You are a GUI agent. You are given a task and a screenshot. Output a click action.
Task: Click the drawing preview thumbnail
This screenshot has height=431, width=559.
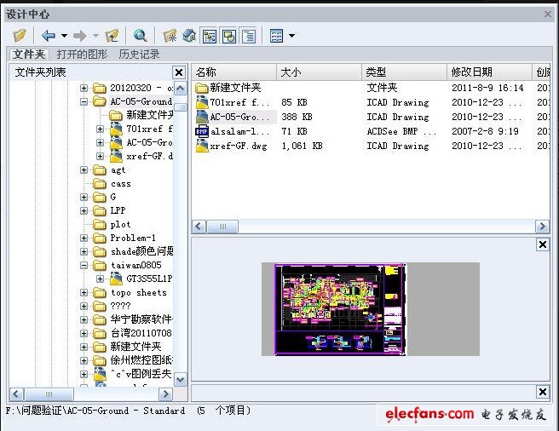pos(340,308)
